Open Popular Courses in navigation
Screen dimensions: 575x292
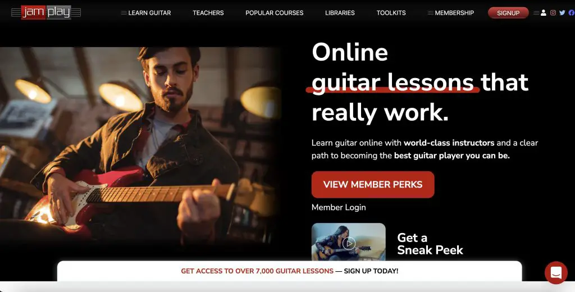274,13
